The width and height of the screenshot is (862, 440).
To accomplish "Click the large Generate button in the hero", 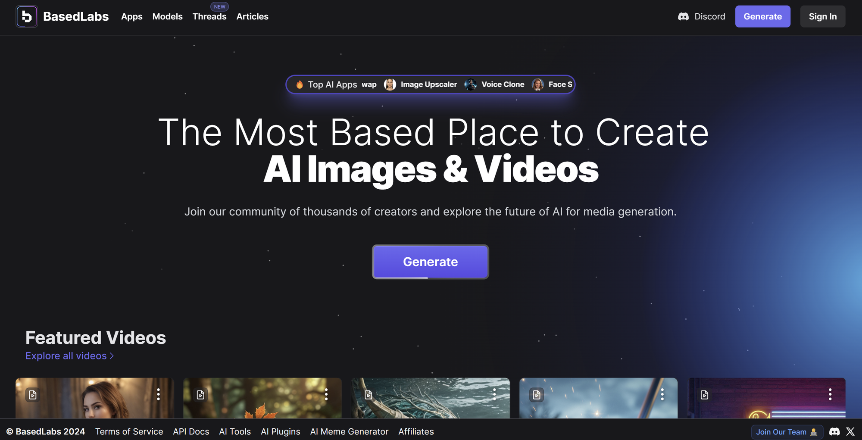I will pos(430,262).
